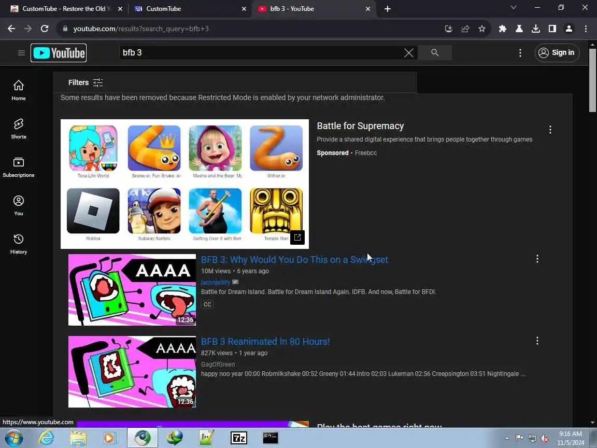
Task: Open the Chrome Labs flask icon
Action: (519, 29)
